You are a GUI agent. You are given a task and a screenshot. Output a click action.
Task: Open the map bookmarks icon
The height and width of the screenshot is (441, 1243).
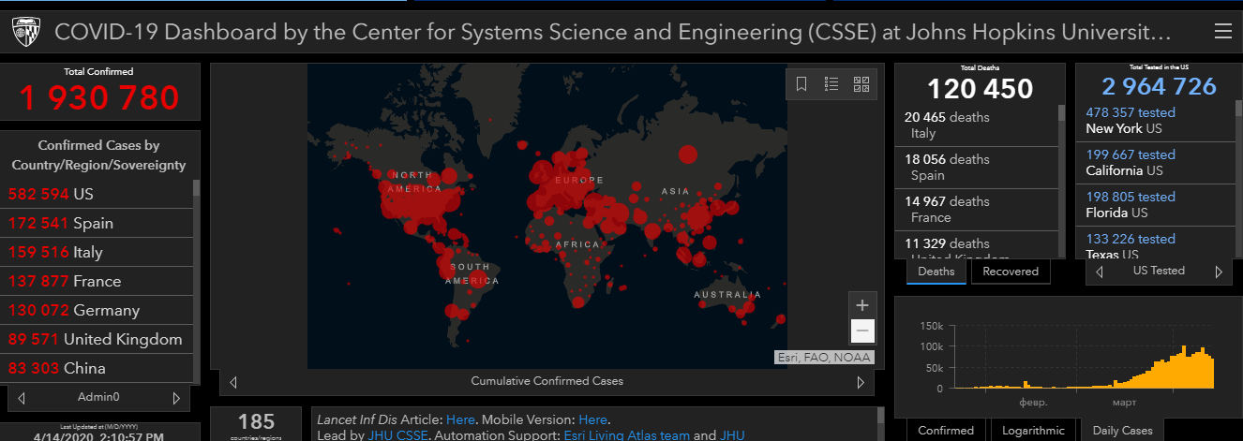point(801,84)
